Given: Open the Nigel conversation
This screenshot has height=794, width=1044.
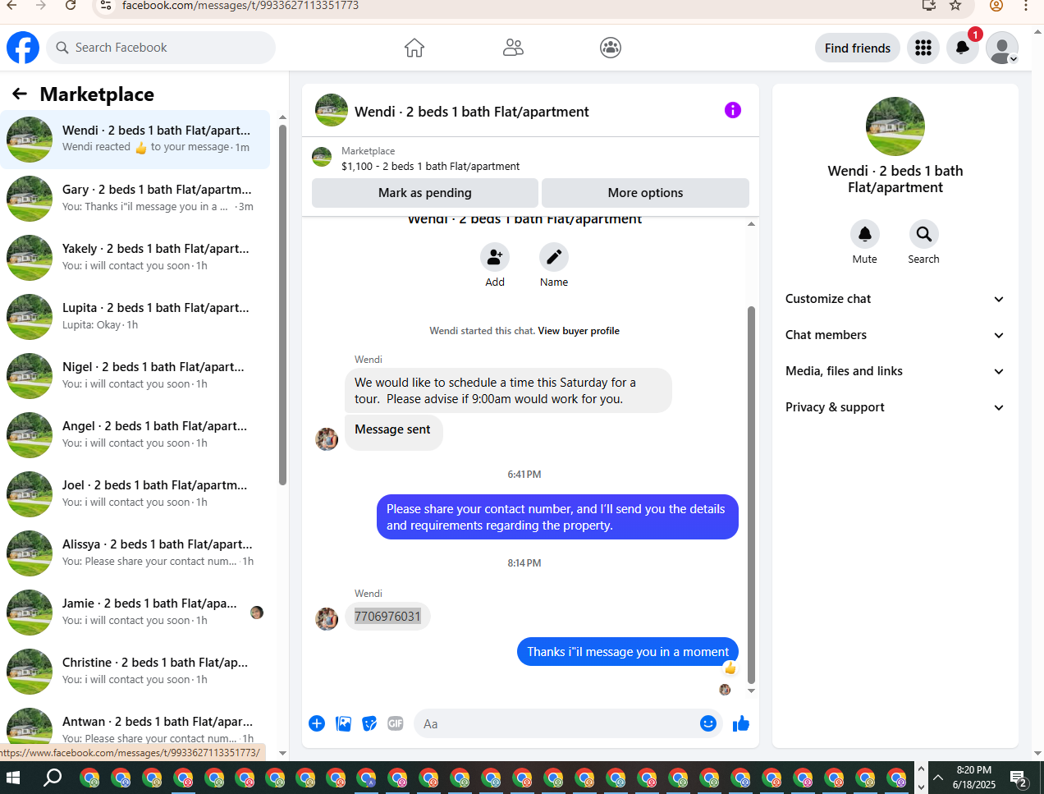Looking at the screenshot, I should pos(135,376).
